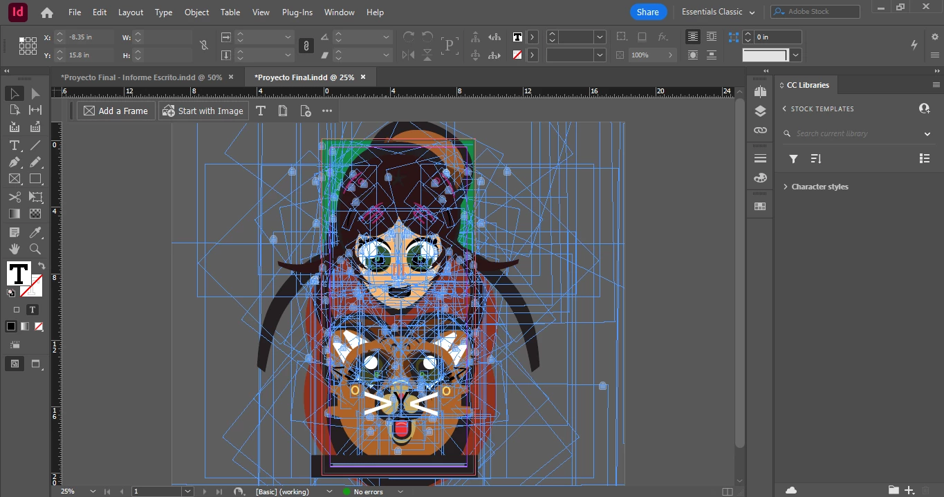This screenshot has height=497, width=944.
Task: Select the Direct Selection tool
Action: coord(35,93)
